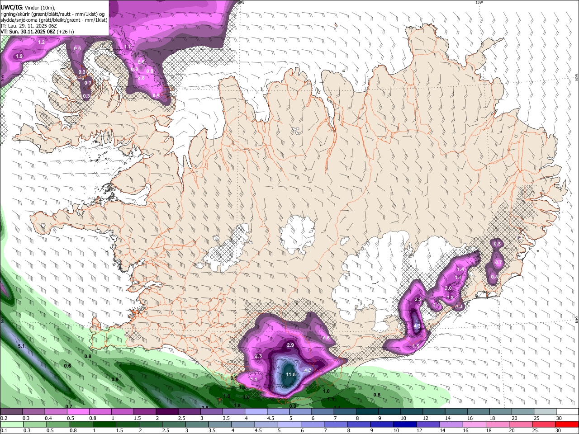Click the 15W longitude label

click(x=479, y=2)
